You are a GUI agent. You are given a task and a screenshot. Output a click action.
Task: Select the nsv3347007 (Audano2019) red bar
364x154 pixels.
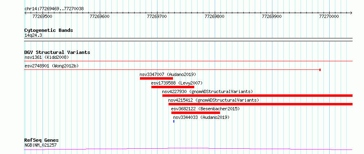pos(157,78)
